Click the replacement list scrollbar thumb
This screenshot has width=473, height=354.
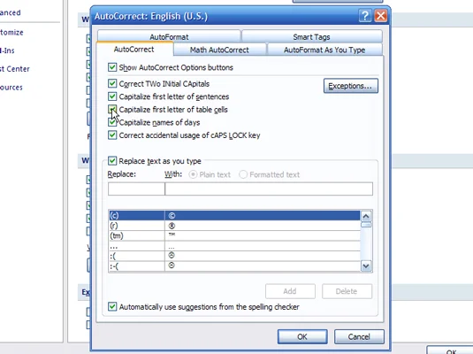pos(366,225)
